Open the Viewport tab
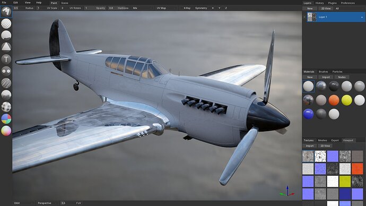This screenshot has width=366, height=206. (348, 140)
